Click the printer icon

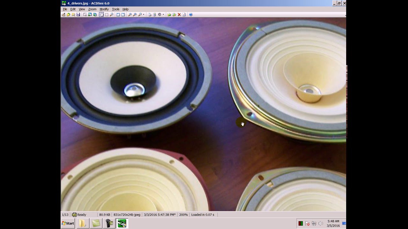click(149, 15)
